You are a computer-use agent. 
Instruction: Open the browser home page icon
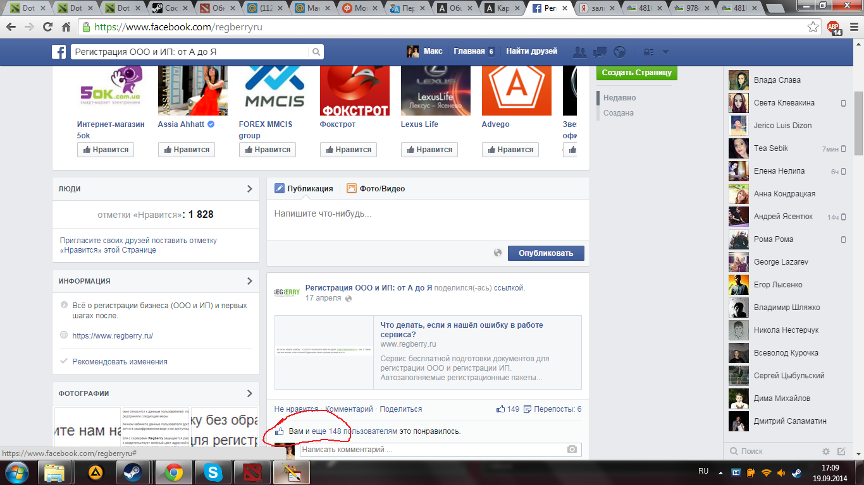point(66,27)
